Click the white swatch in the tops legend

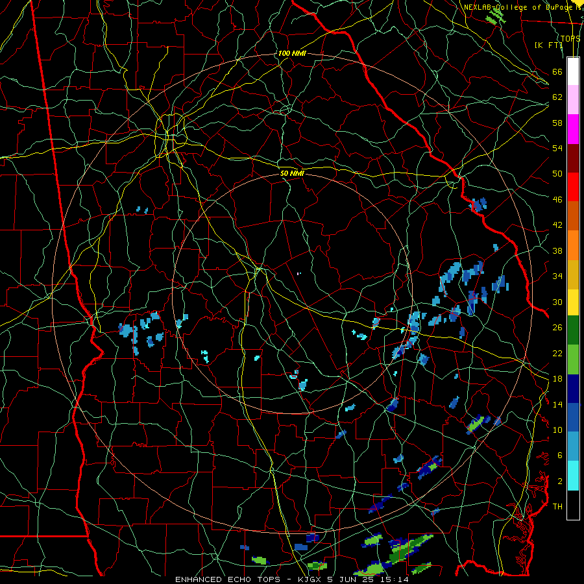(573, 71)
